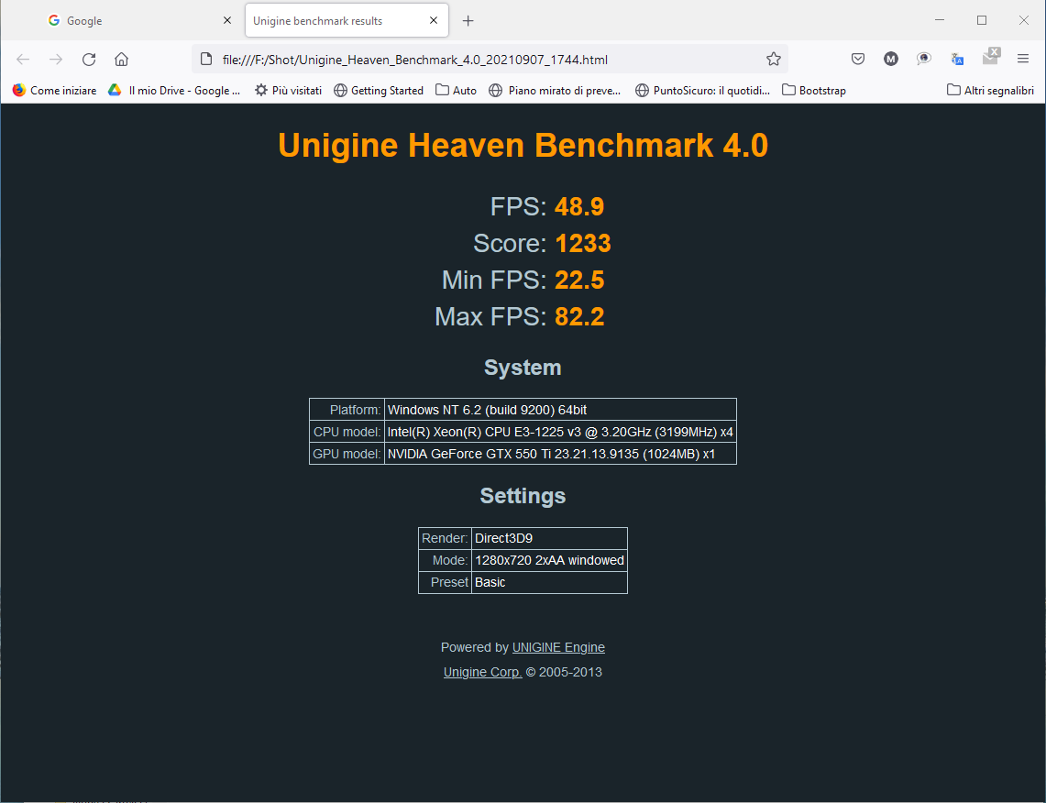Reload the current page
1046x803 pixels.
[89, 60]
